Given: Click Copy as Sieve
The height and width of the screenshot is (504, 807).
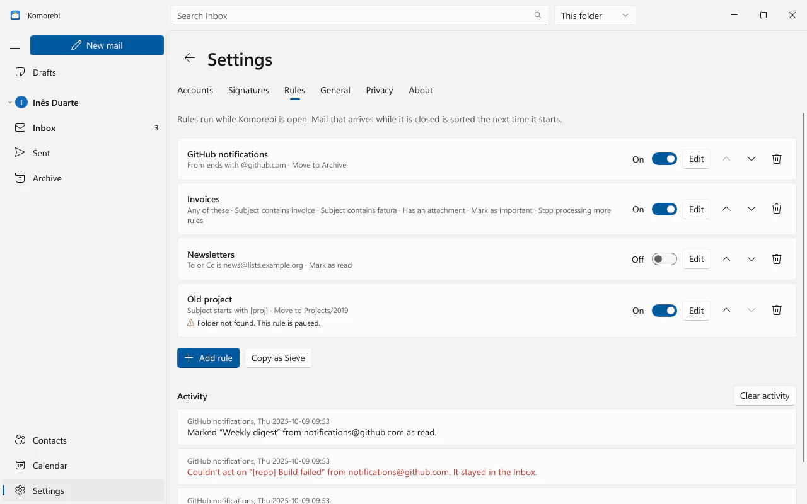Looking at the screenshot, I should tap(278, 358).
